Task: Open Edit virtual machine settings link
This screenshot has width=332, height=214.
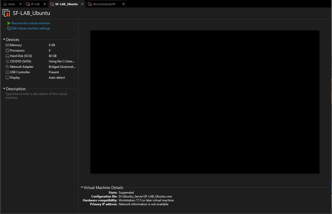Action: point(31,28)
